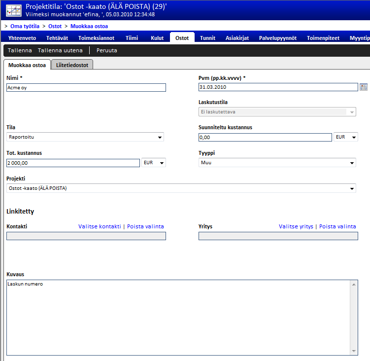Click the Pvm date input field

point(278,87)
